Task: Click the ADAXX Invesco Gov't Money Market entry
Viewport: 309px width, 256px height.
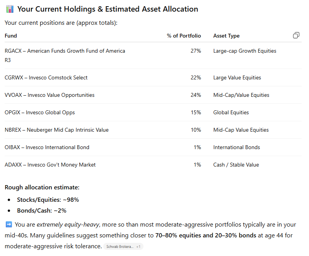Action: [50, 165]
